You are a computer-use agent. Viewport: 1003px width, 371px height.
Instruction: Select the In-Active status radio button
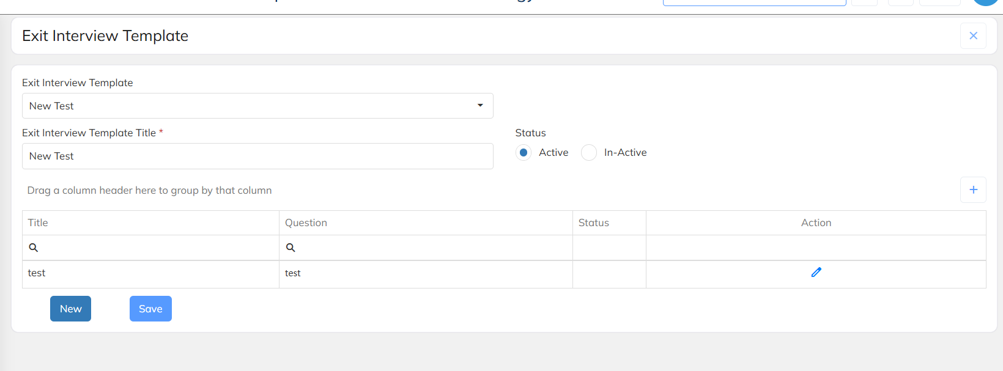(x=589, y=153)
